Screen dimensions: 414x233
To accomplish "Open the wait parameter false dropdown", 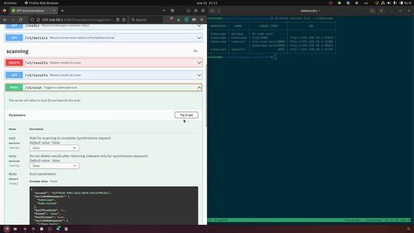I will 54,148.
